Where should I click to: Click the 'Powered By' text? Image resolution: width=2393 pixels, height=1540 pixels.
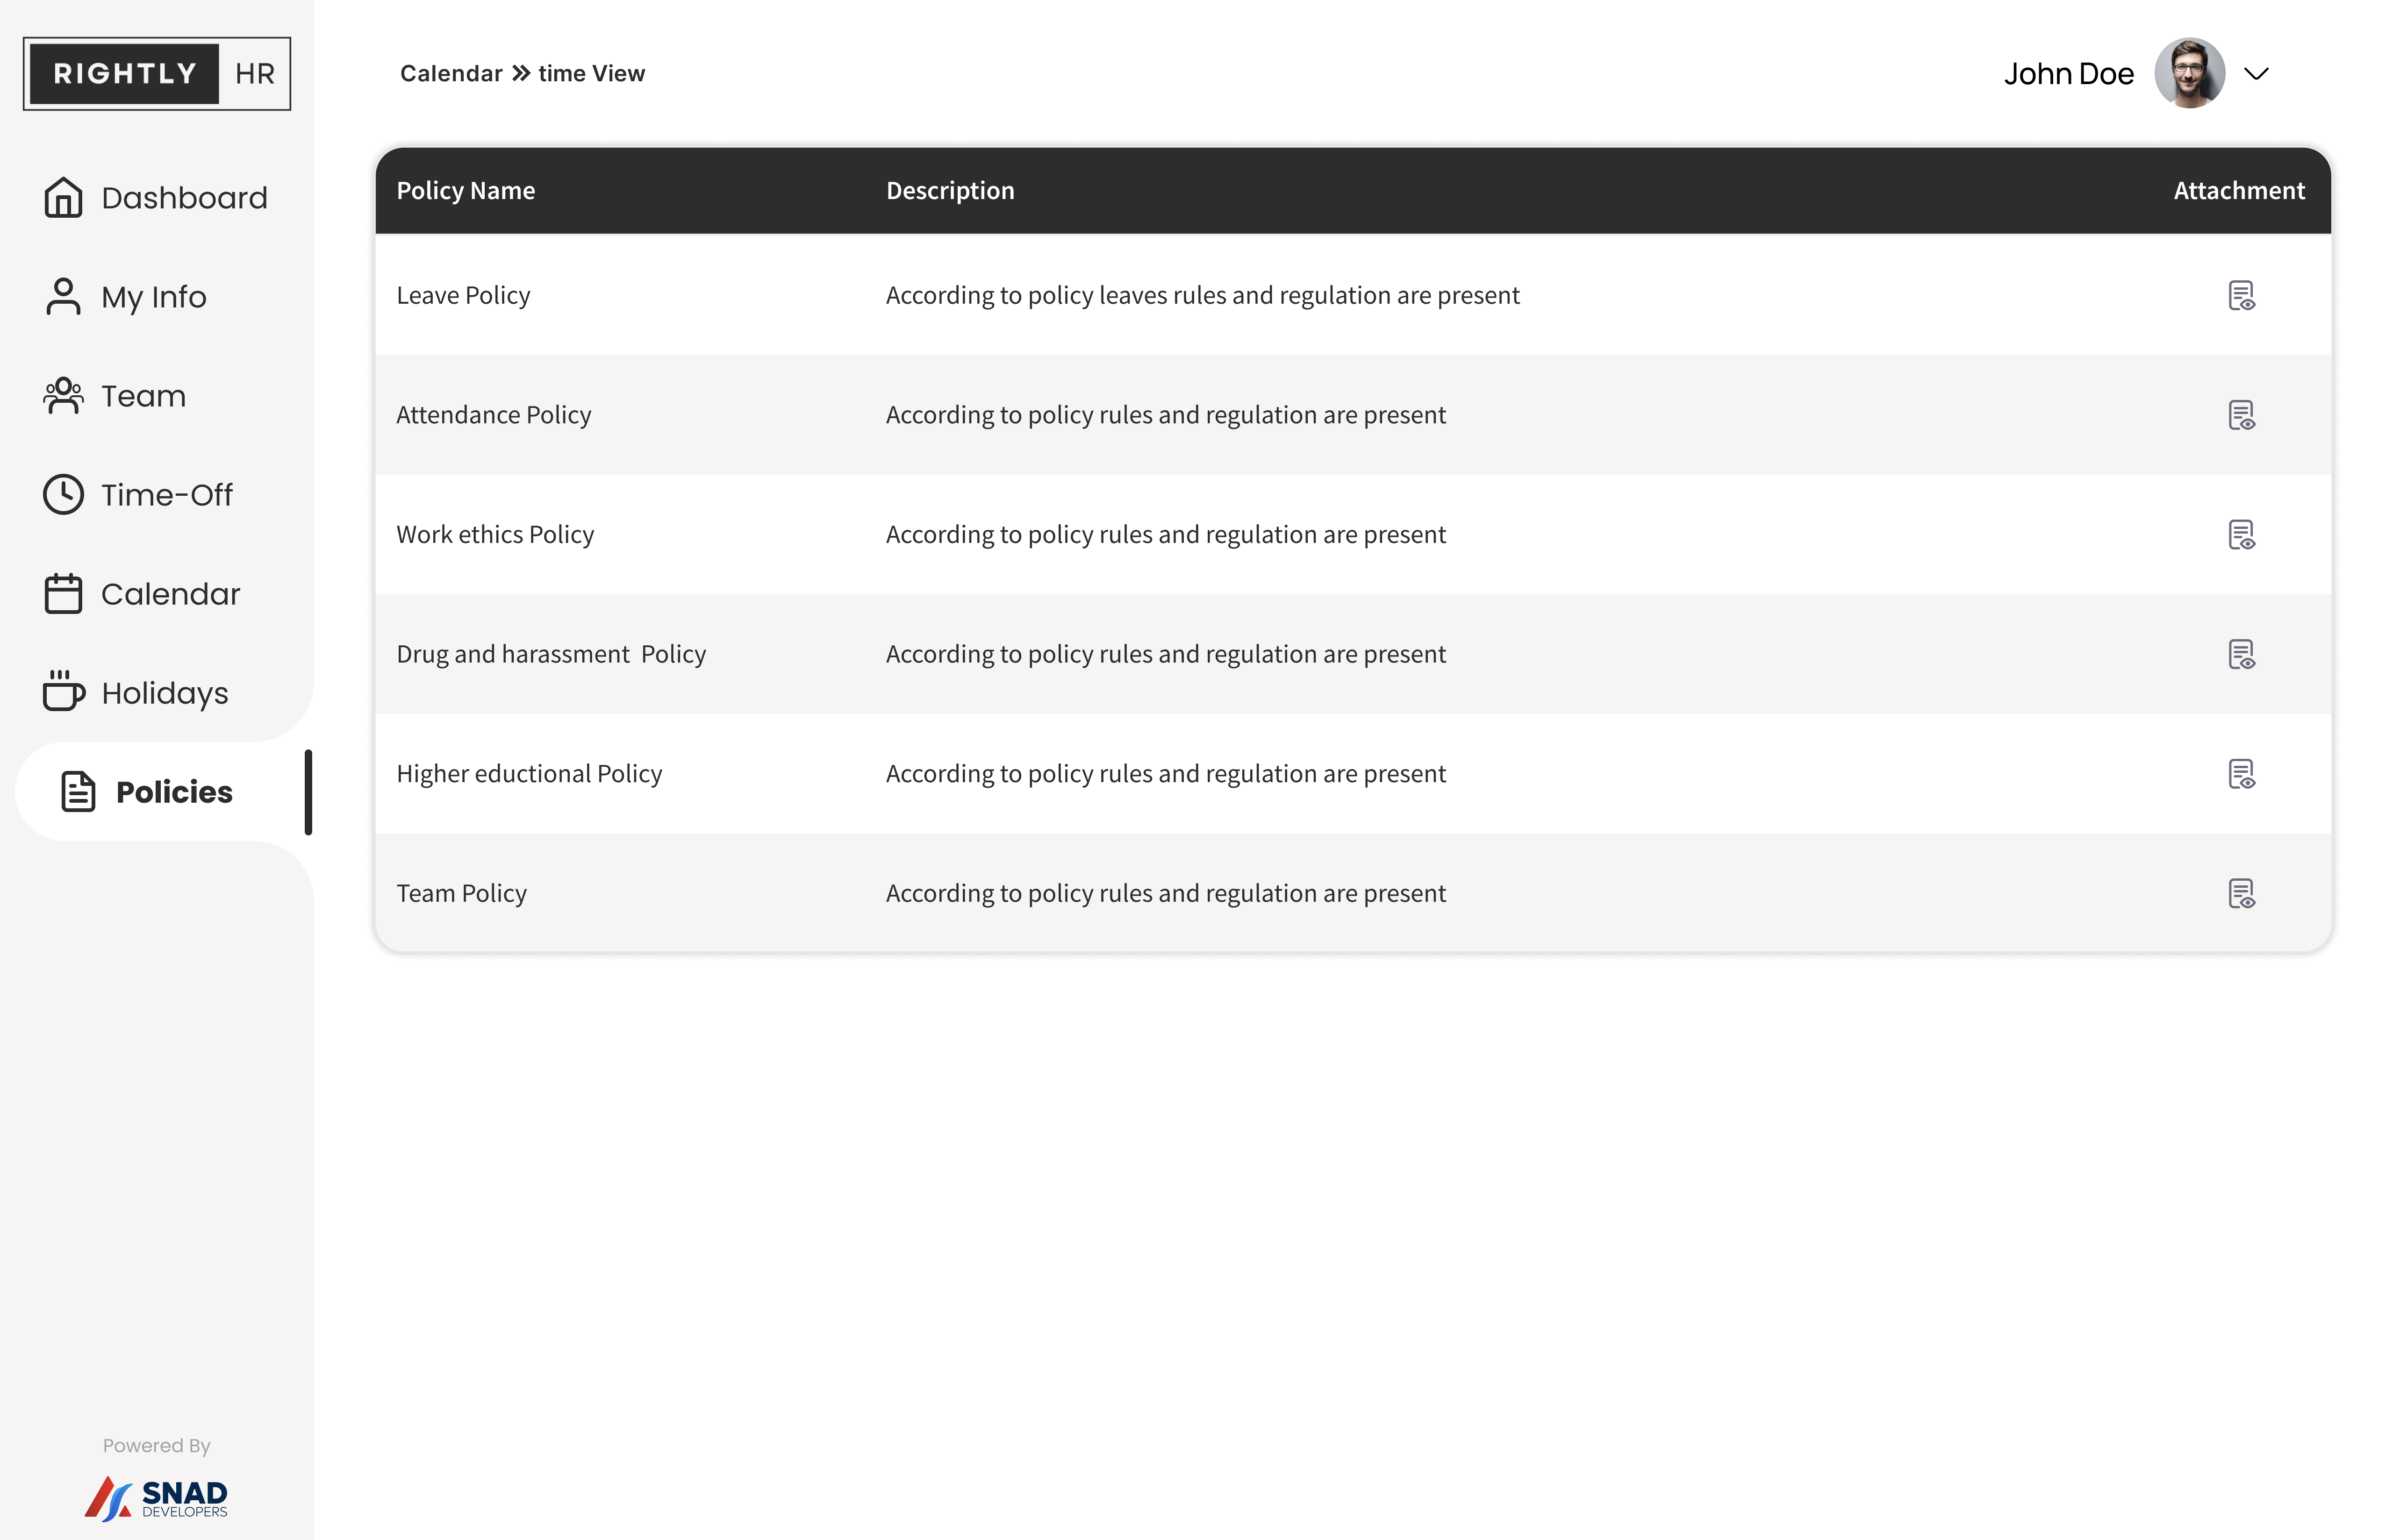[156, 1445]
